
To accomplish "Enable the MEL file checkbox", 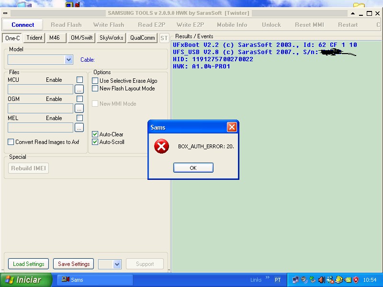I will click(x=79, y=118).
